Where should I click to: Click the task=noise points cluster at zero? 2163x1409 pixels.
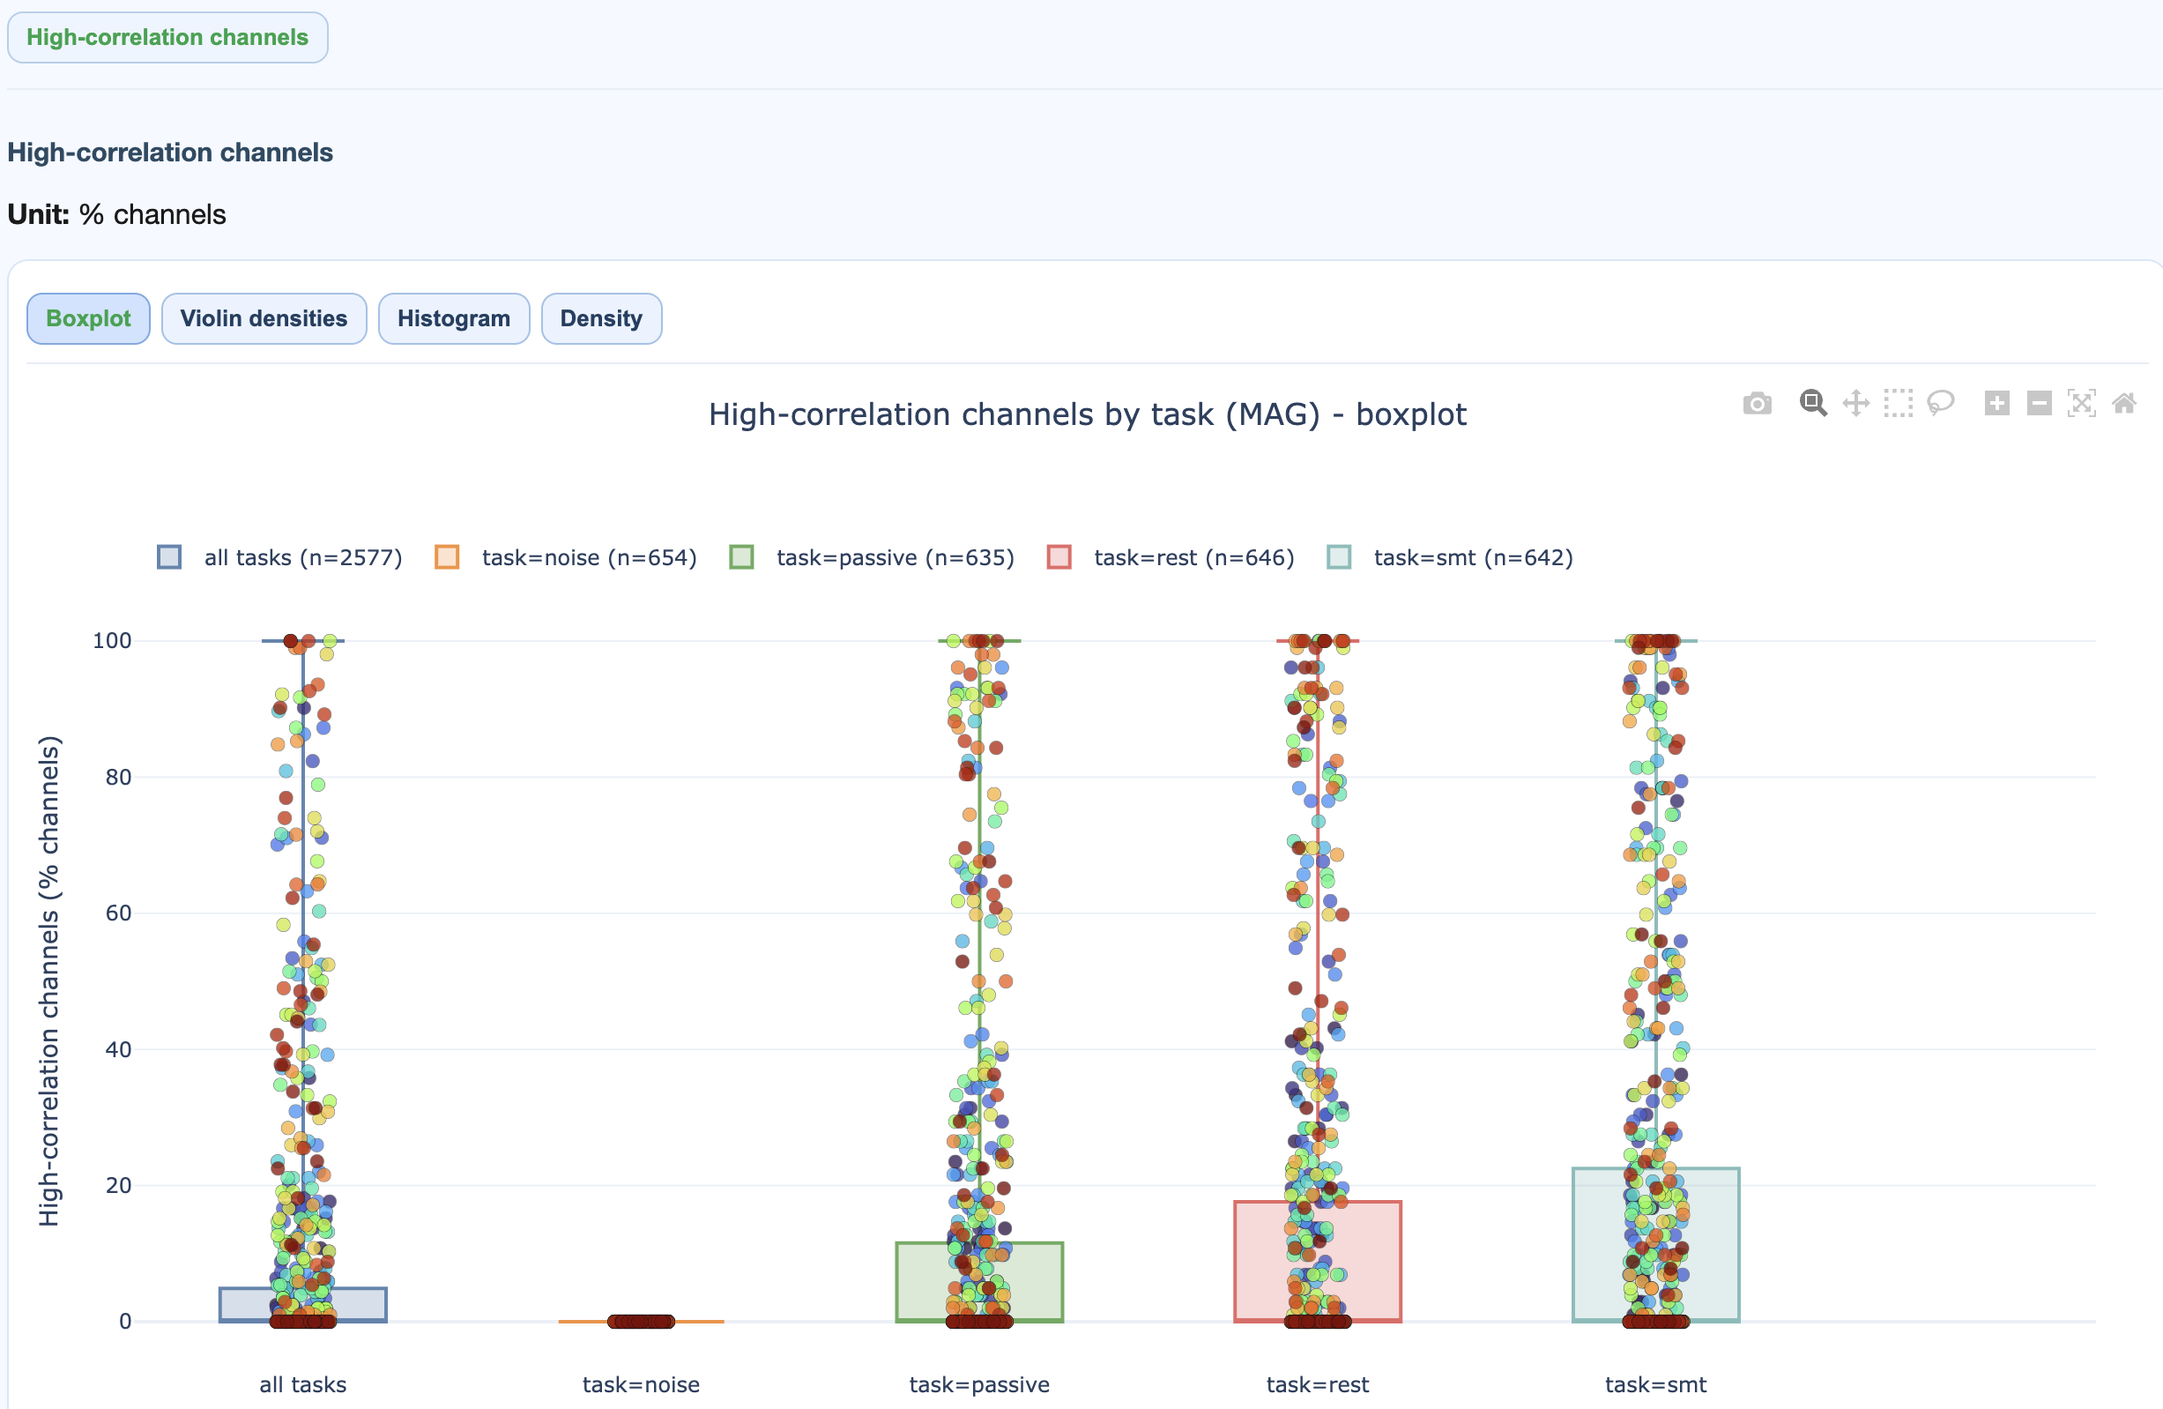641,1321
